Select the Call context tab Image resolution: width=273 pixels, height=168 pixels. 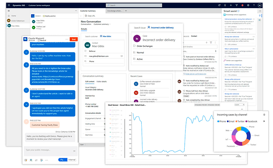click(90, 81)
